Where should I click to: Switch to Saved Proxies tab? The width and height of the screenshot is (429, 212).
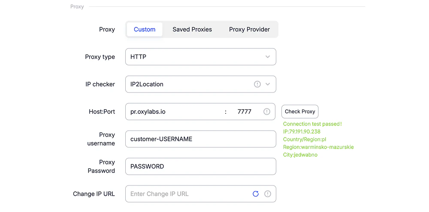click(x=192, y=30)
